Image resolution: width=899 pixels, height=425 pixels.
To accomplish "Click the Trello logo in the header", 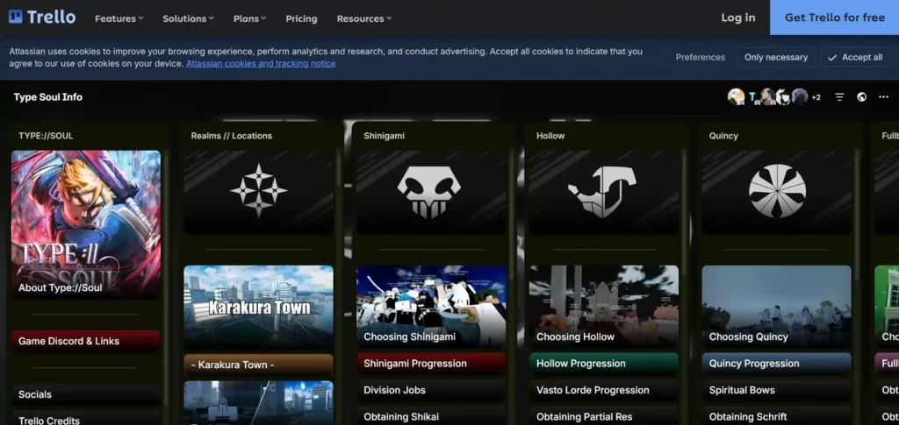I will [x=42, y=18].
